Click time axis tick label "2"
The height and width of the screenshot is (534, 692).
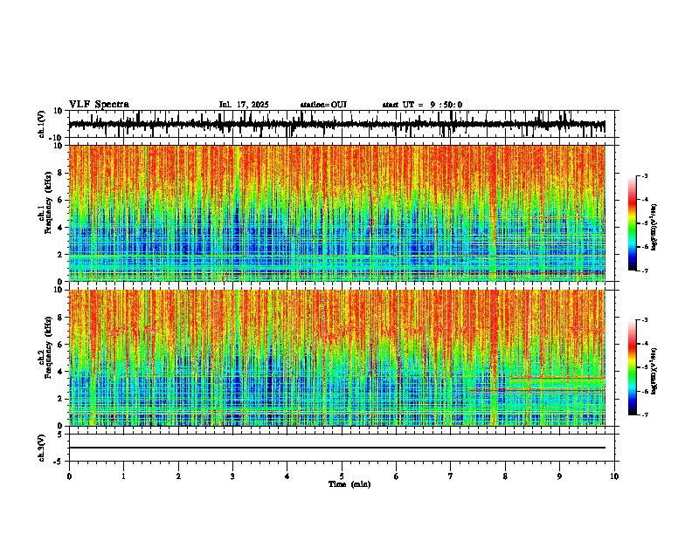[178, 476]
